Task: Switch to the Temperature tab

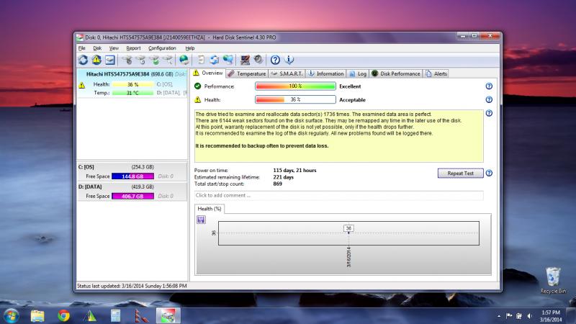Action: pos(247,73)
